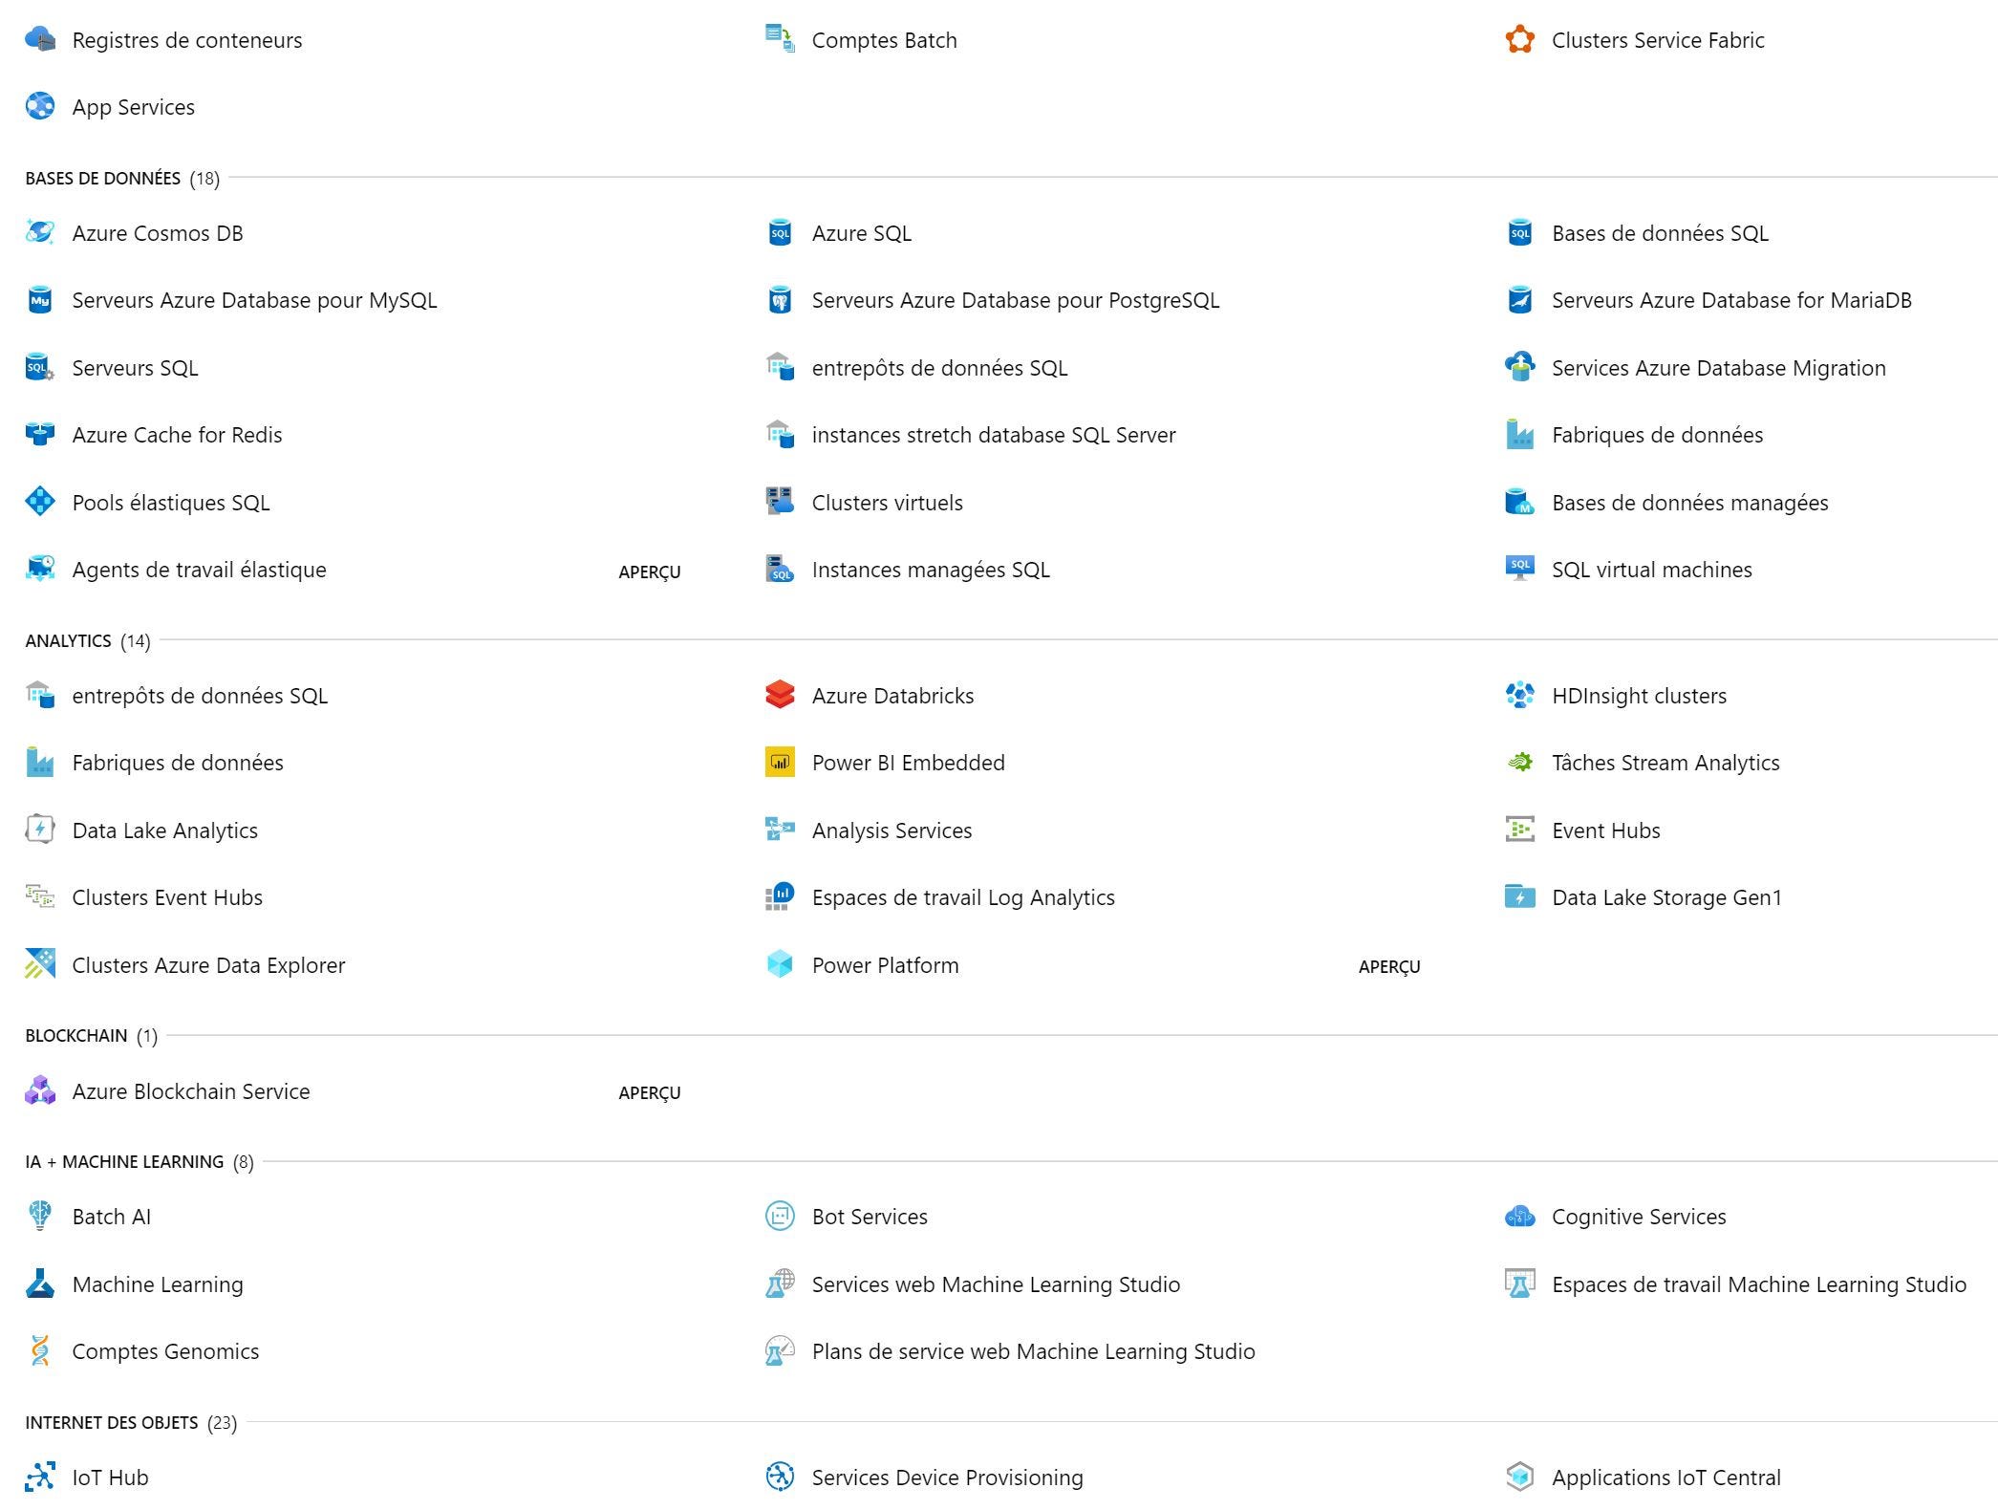1998x1510 pixels.
Task: Open Event Hubs
Action: click(x=1605, y=830)
